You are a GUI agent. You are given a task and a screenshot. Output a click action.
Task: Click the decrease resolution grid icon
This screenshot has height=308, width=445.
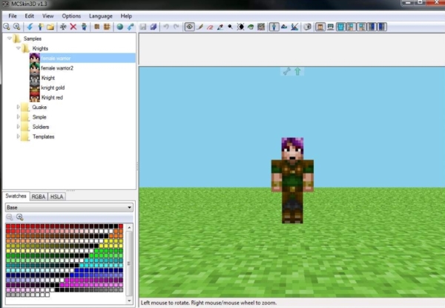pos(96,27)
